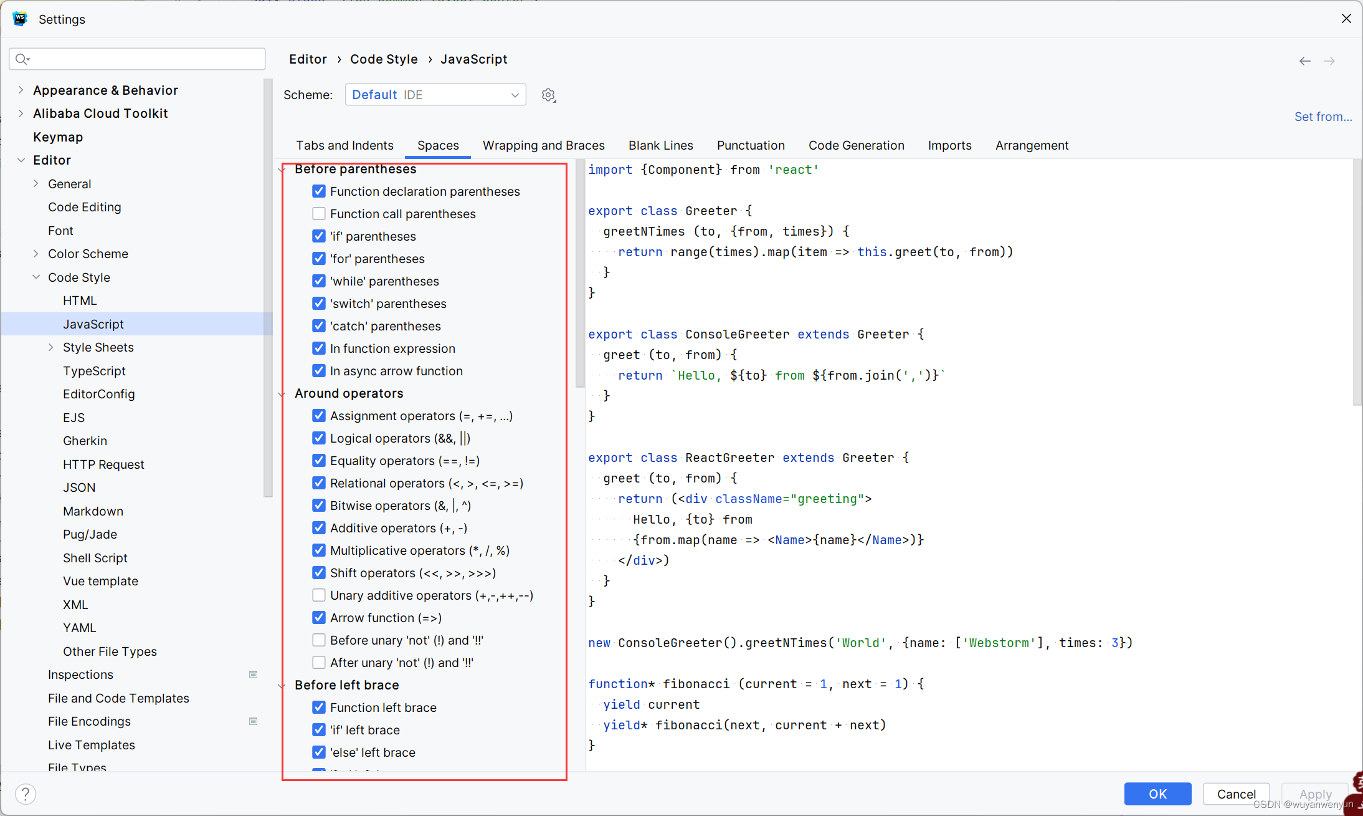
Task: Open the Punctuation tab
Action: point(751,145)
